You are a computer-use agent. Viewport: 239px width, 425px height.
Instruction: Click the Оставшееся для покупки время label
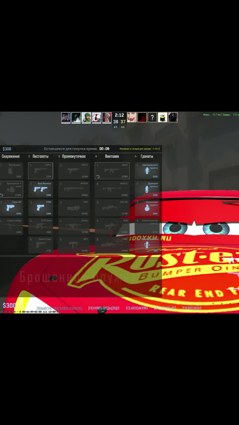71,149
